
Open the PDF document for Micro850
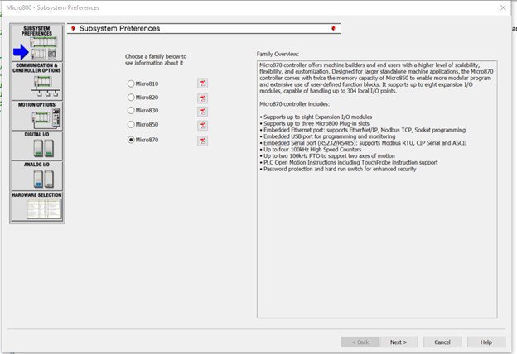[x=202, y=126]
